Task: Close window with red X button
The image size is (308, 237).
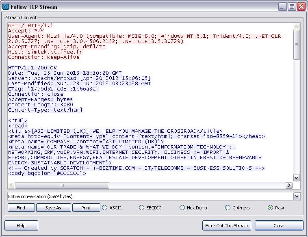Action: pyautogui.click(x=301, y=7)
